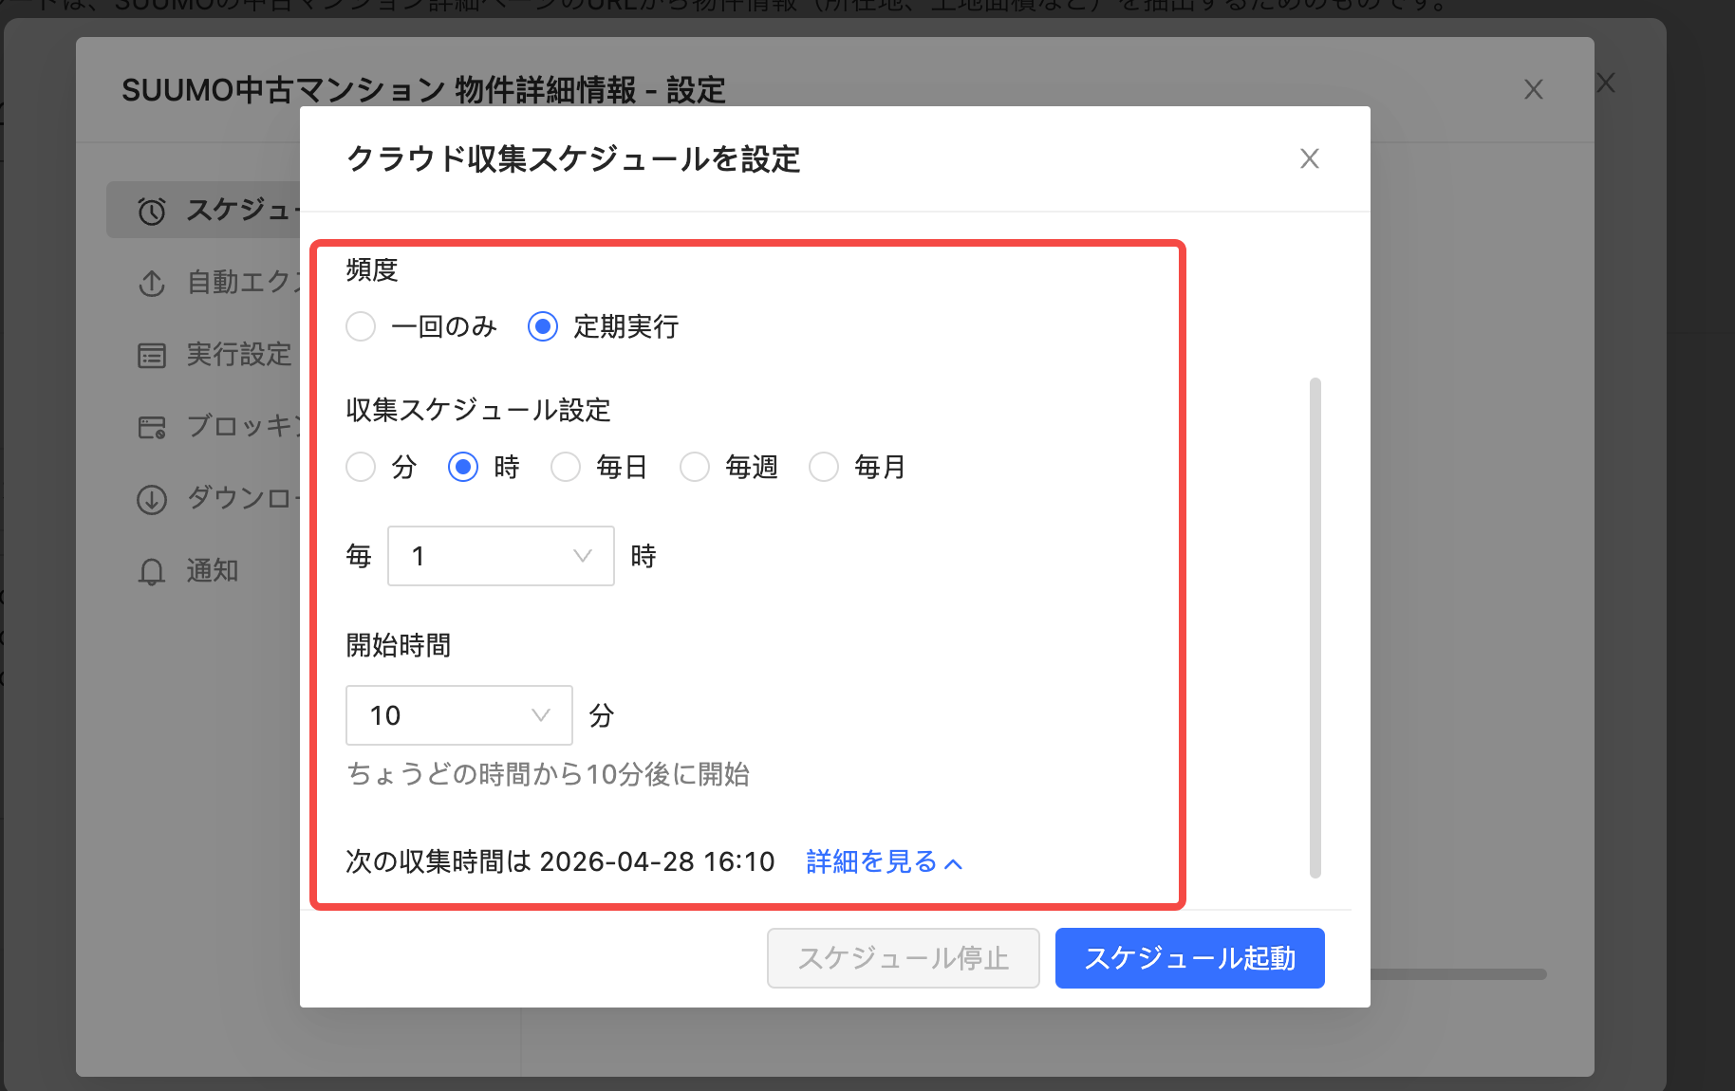Close the クラウド収集スケジュールを設定 dialog
The height and width of the screenshot is (1091, 1735).
[x=1309, y=158]
